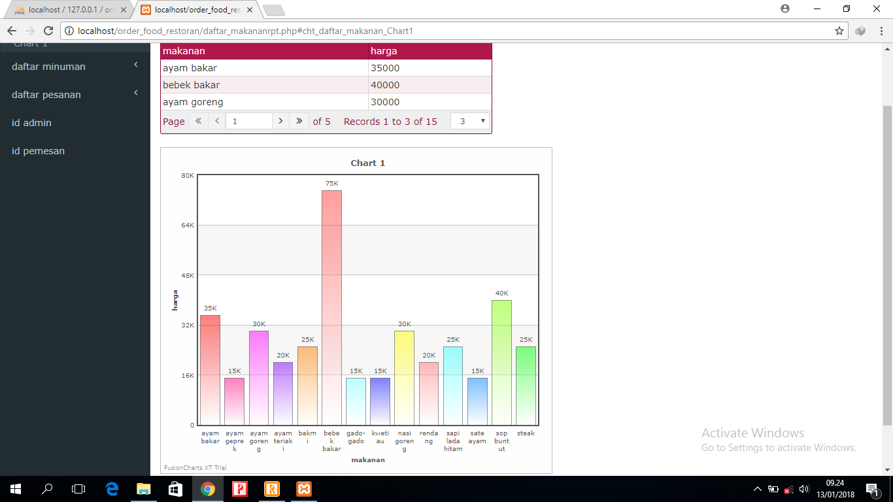Viewport: 893px width, 502px height.
Task: Sort table by makanan column header
Action: [264, 51]
